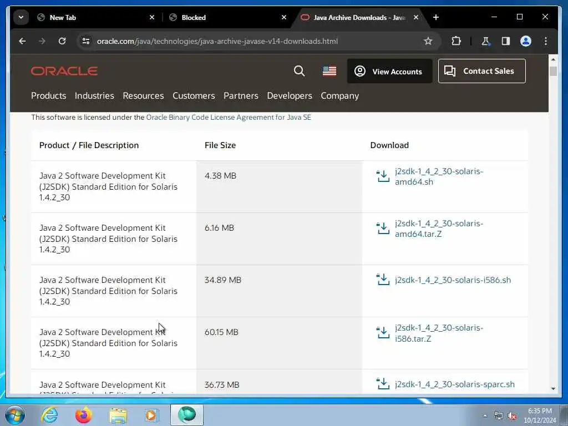
Task: Click the address bar URL
Action: 217,41
